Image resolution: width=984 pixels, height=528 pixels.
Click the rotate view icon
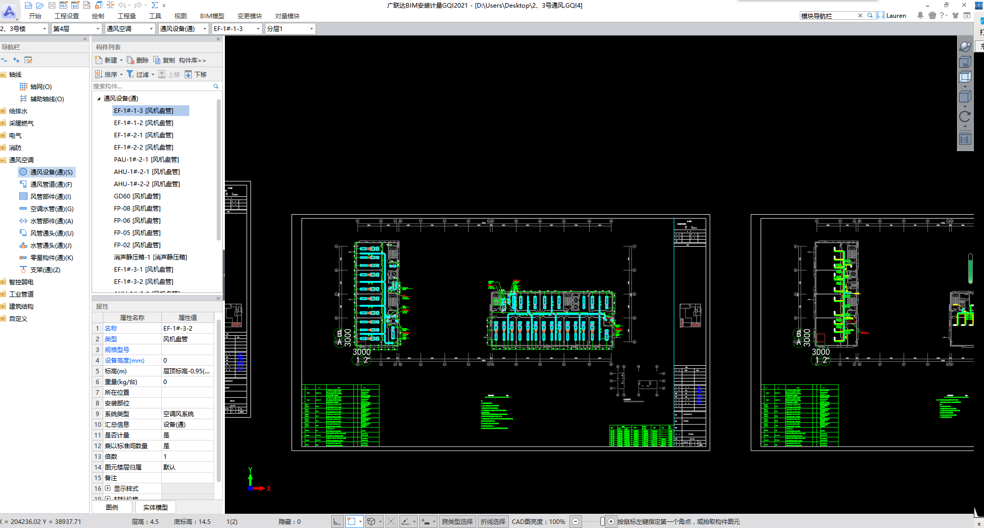coord(965,116)
